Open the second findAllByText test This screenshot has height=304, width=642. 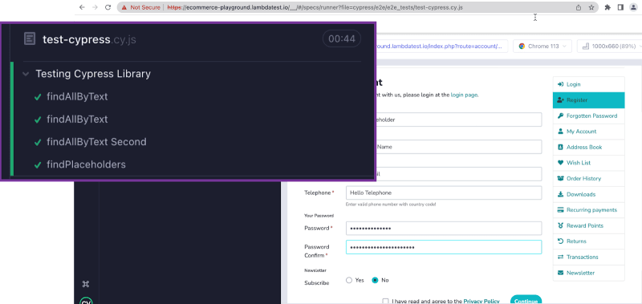pos(77,120)
